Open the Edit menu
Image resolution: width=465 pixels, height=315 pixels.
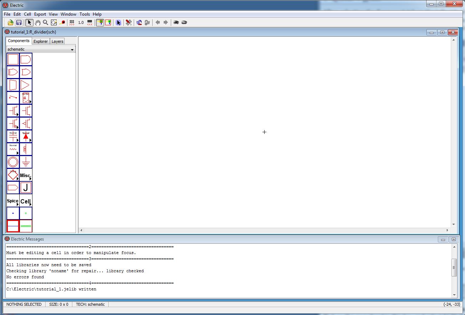[17, 14]
